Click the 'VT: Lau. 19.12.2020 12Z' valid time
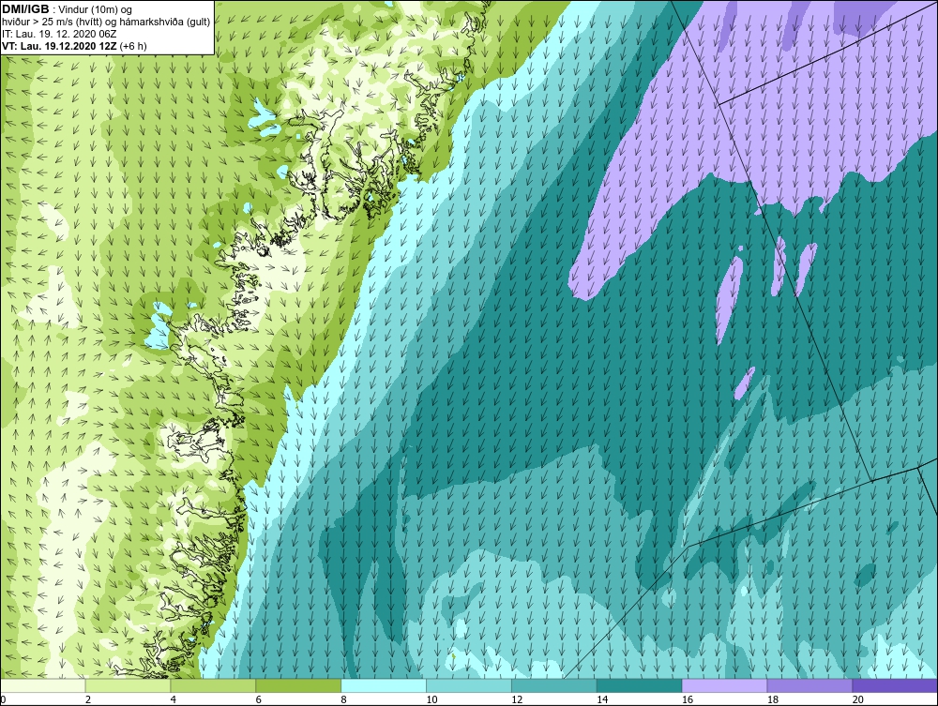This screenshot has width=938, height=706. (60, 45)
